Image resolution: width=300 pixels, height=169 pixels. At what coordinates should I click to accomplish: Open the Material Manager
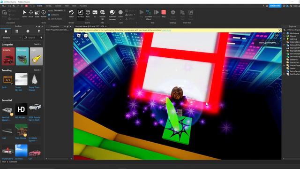pos(112,15)
